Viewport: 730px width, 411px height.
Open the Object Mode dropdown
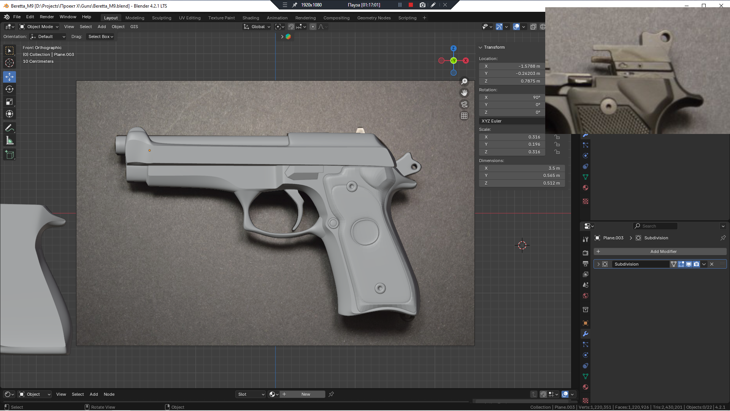tap(39, 27)
